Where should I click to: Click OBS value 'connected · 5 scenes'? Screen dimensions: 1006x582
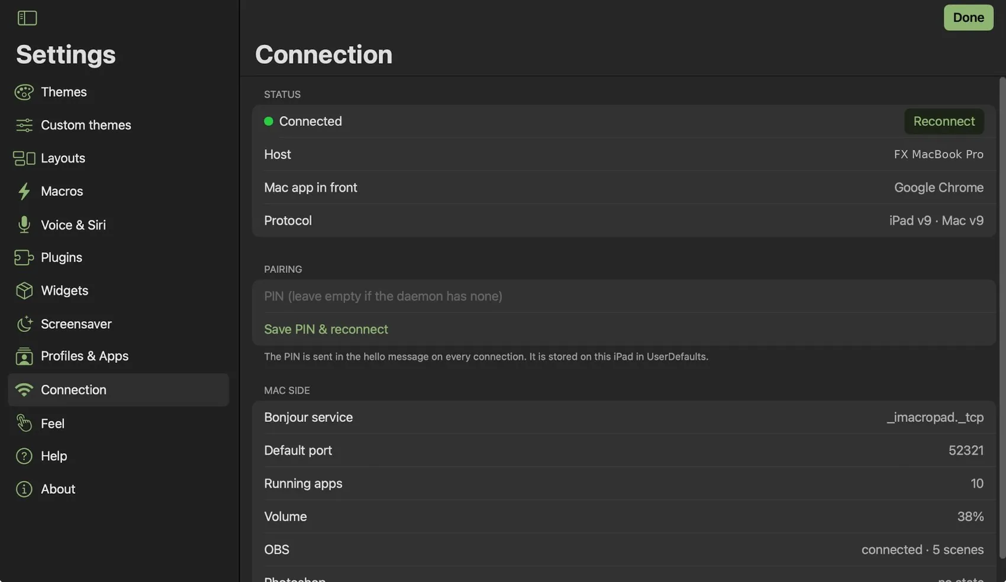923,550
